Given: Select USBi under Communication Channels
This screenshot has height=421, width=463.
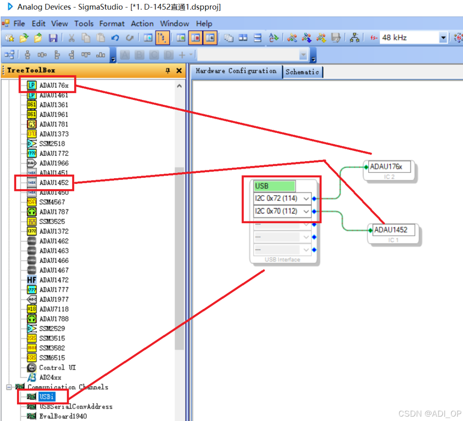Looking at the screenshot, I should pyautogui.click(x=46, y=397).
